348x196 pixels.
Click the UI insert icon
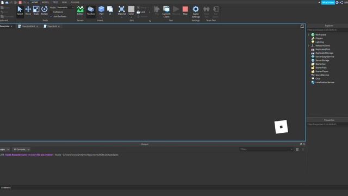click(x=110, y=9)
